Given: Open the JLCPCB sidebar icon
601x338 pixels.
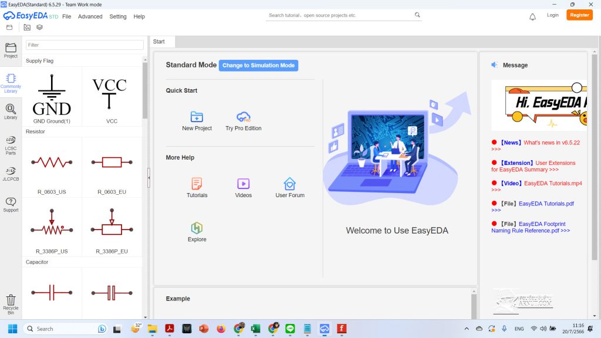Looking at the screenshot, I should (11, 174).
